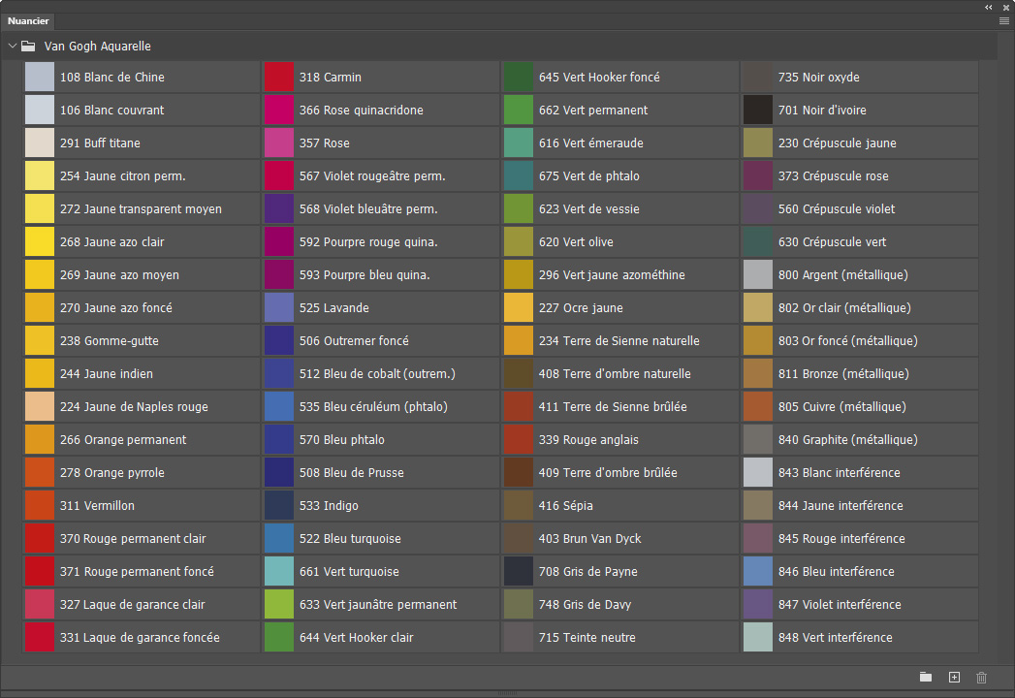Screen dimensions: 1015x698
Task: Click the text "805 Cuivre (métallique)"
Action: pos(842,406)
